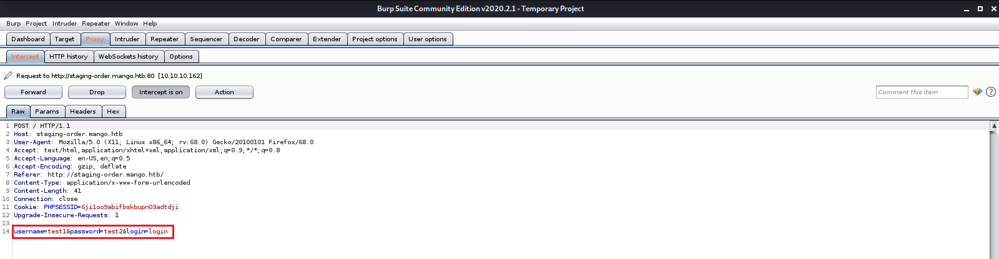The image size is (999, 259).
Task: Open the Action menu button
Action: tap(224, 92)
